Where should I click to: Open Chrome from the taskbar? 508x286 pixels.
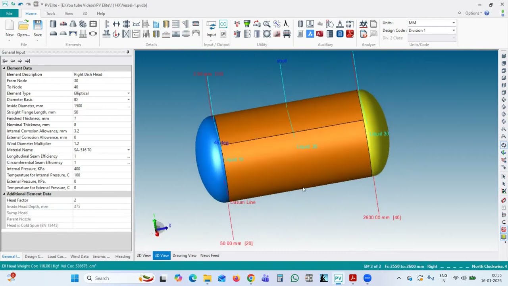250,278
